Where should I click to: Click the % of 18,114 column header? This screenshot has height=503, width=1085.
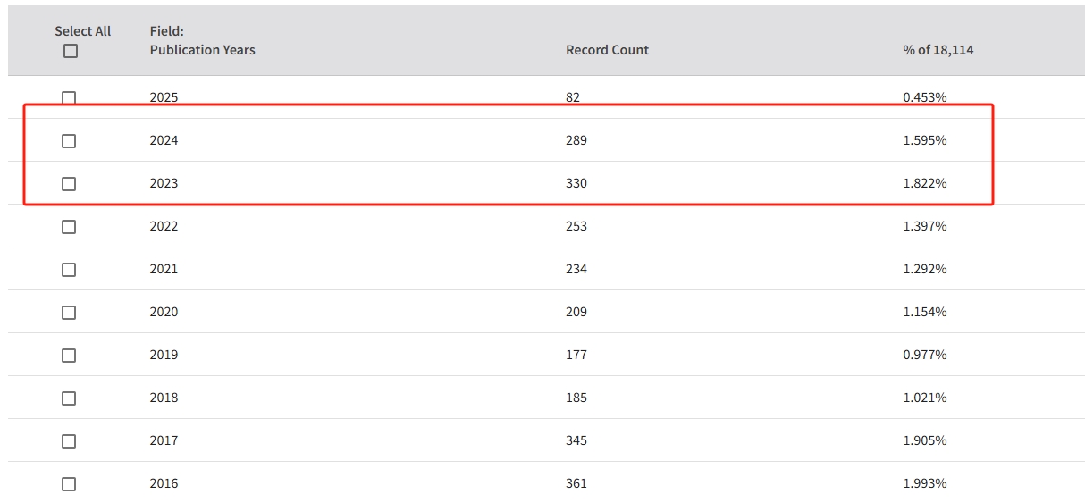tap(938, 50)
